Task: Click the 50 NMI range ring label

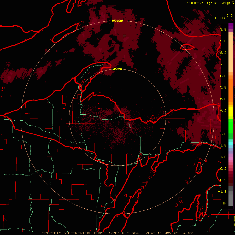Action: coord(117,69)
